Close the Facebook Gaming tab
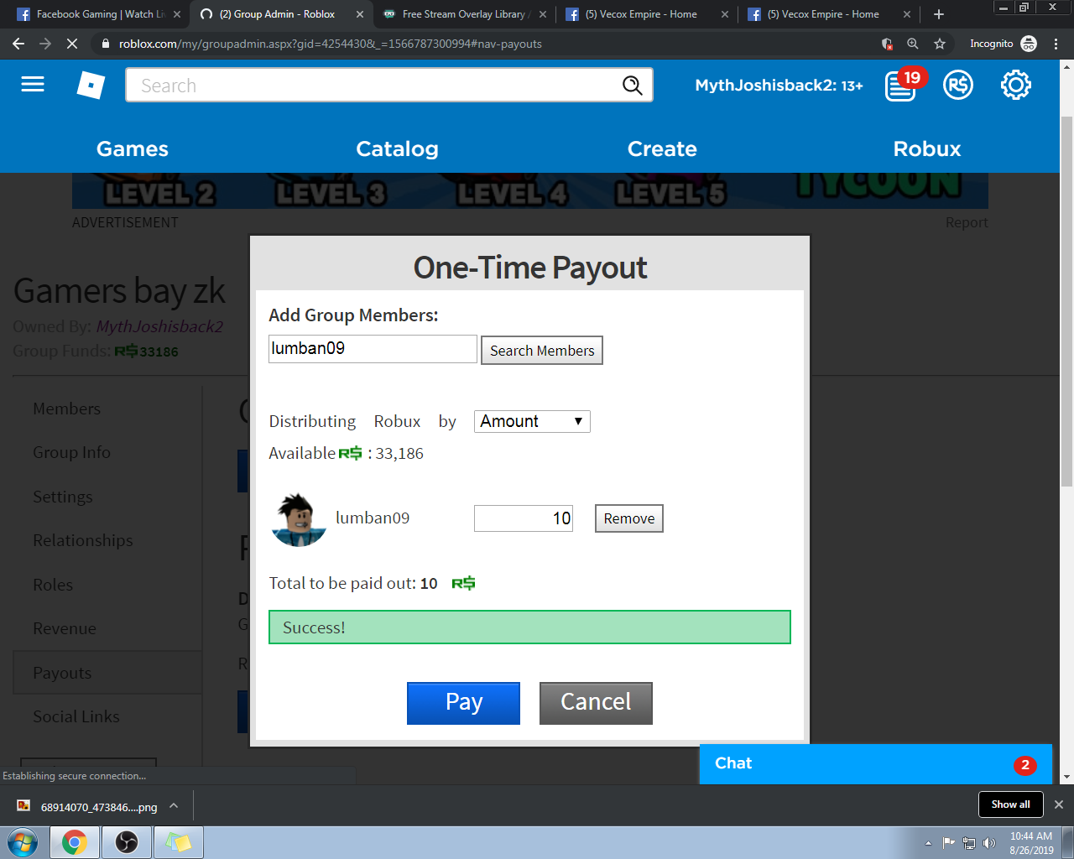This screenshot has width=1074, height=859. pyautogui.click(x=177, y=14)
